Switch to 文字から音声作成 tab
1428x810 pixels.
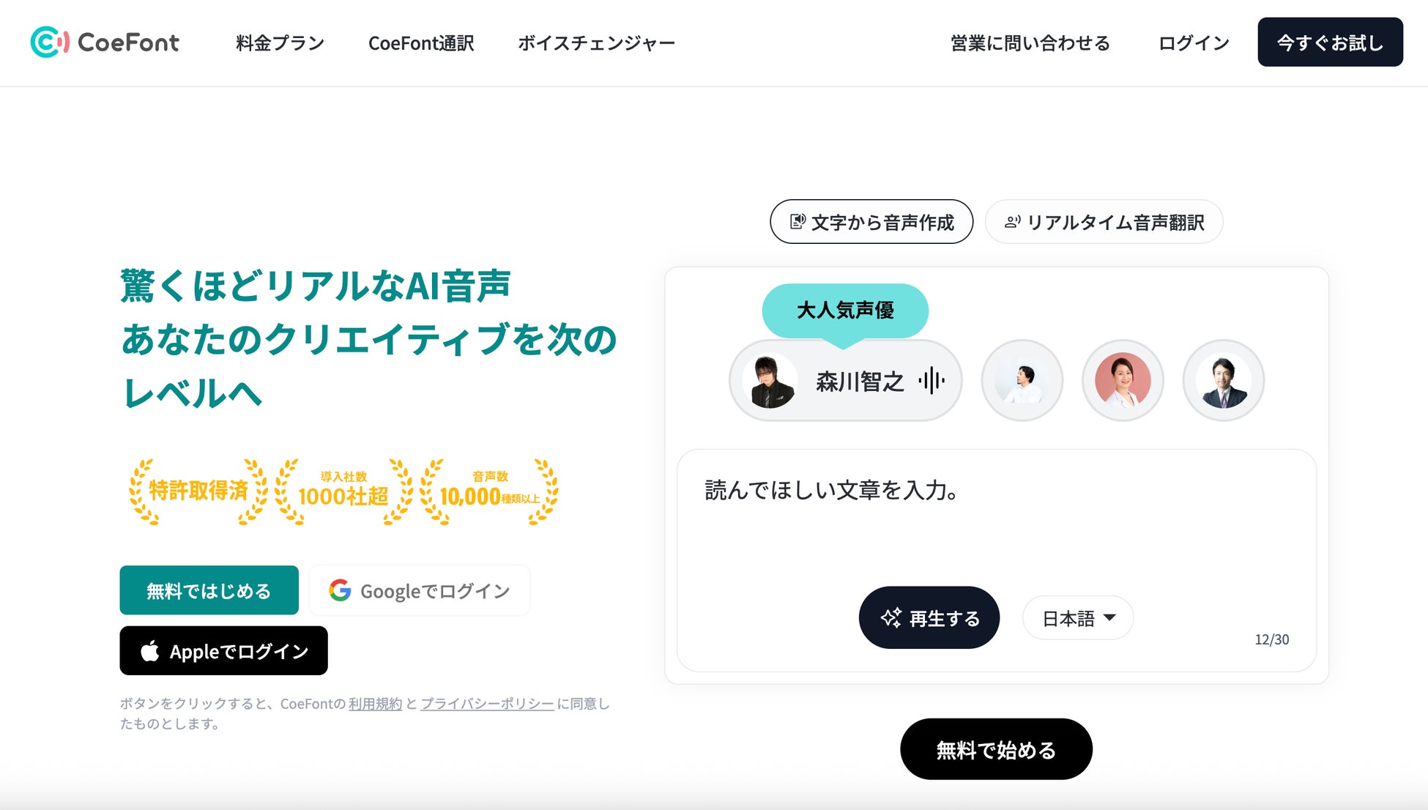tap(871, 221)
